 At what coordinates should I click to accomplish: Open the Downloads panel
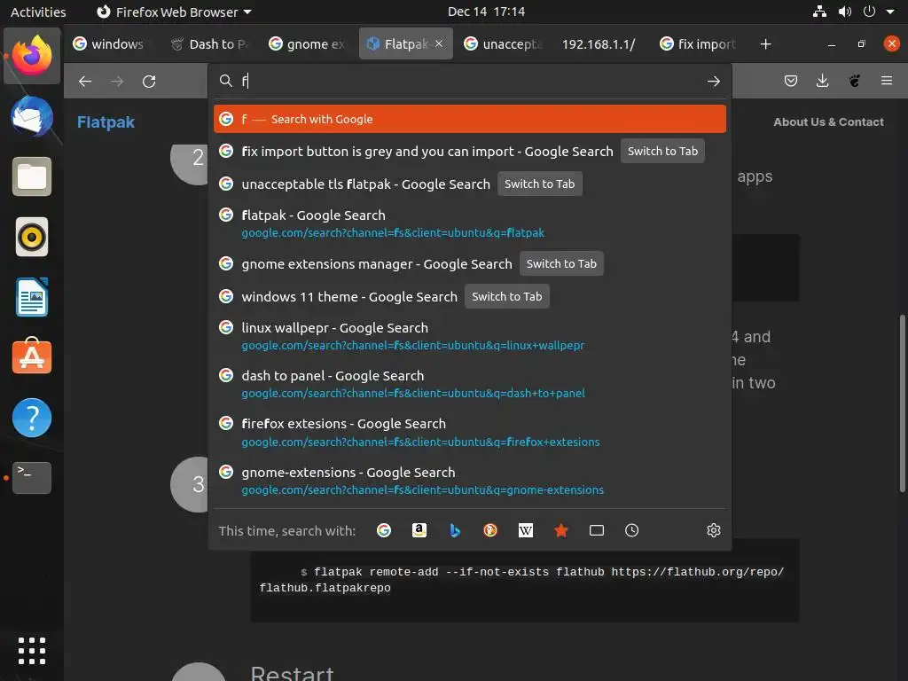[x=822, y=81]
